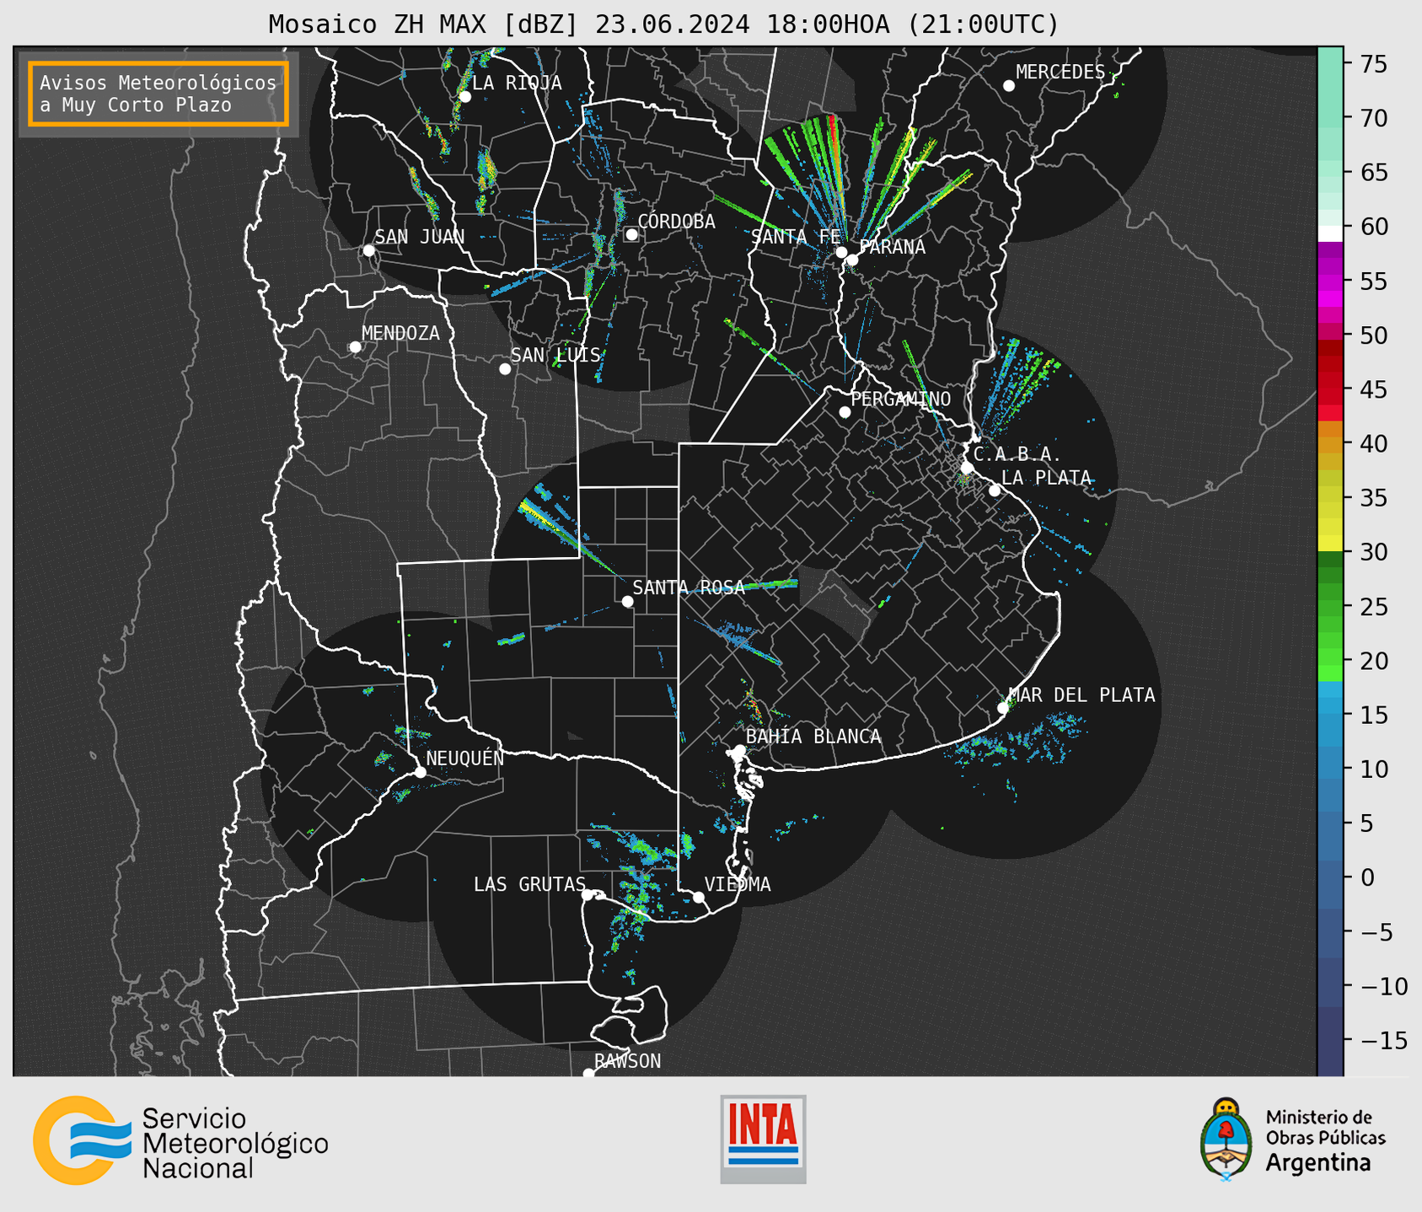Click the 0 tick label on color scale
The width and height of the screenshot is (1422, 1212).
(1367, 877)
